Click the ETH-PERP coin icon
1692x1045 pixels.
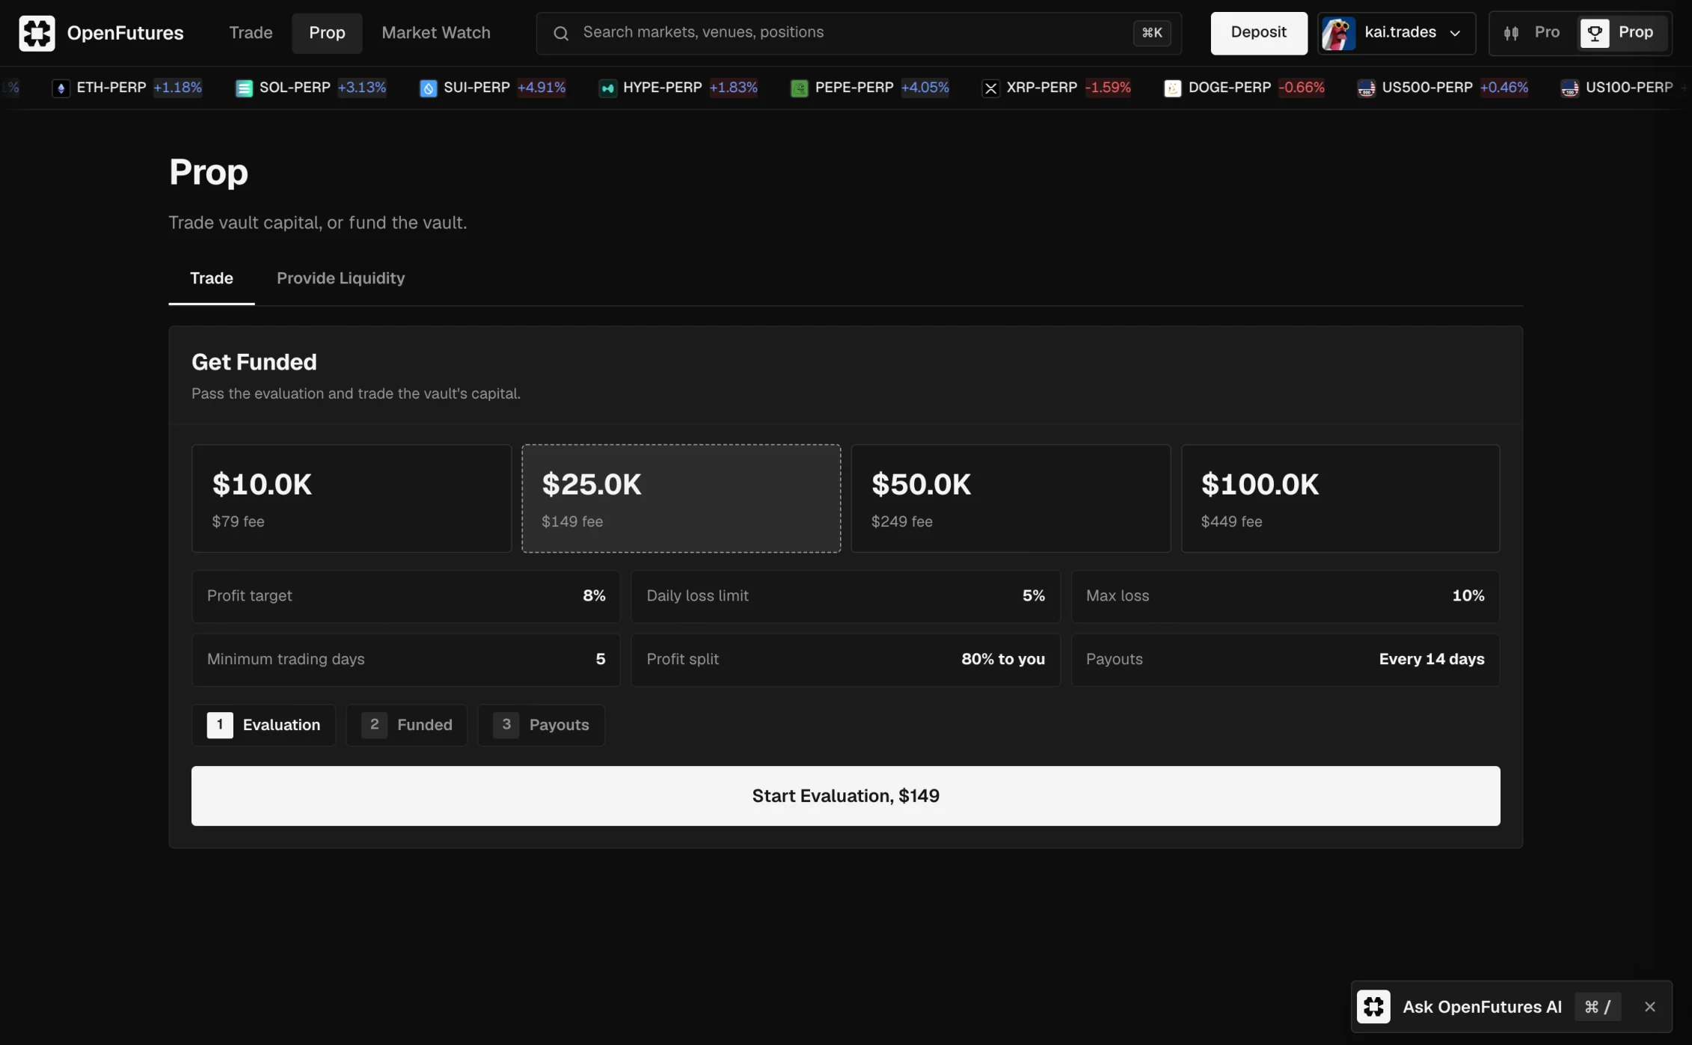[61, 88]
